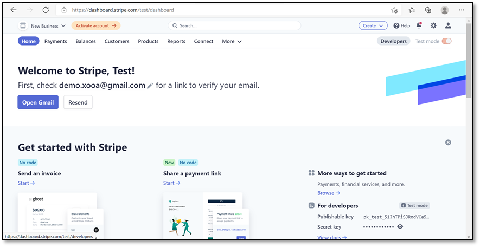This screenshot has width=480, height=247.
Task: Click the address bar lock icon
Action: [64, 10]
